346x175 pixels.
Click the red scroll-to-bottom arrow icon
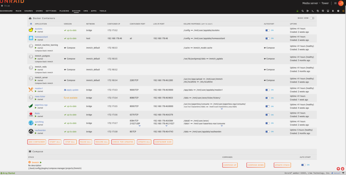point(343,169)
